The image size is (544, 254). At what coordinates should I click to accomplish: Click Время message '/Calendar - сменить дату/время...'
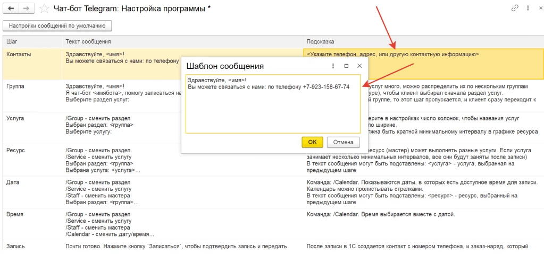point(110,234)
